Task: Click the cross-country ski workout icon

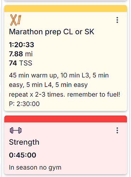Action: [16, 20]
